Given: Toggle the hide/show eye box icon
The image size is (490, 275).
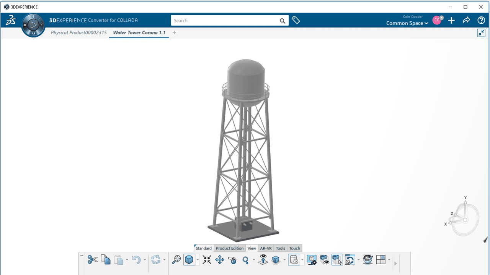Looking at the screenshot, I should (325, 260).
